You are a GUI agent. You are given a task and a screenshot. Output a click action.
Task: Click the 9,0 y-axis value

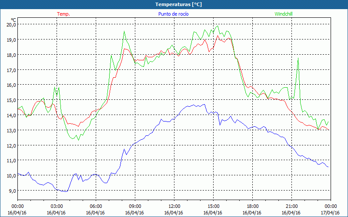click(x=12, y=191)
